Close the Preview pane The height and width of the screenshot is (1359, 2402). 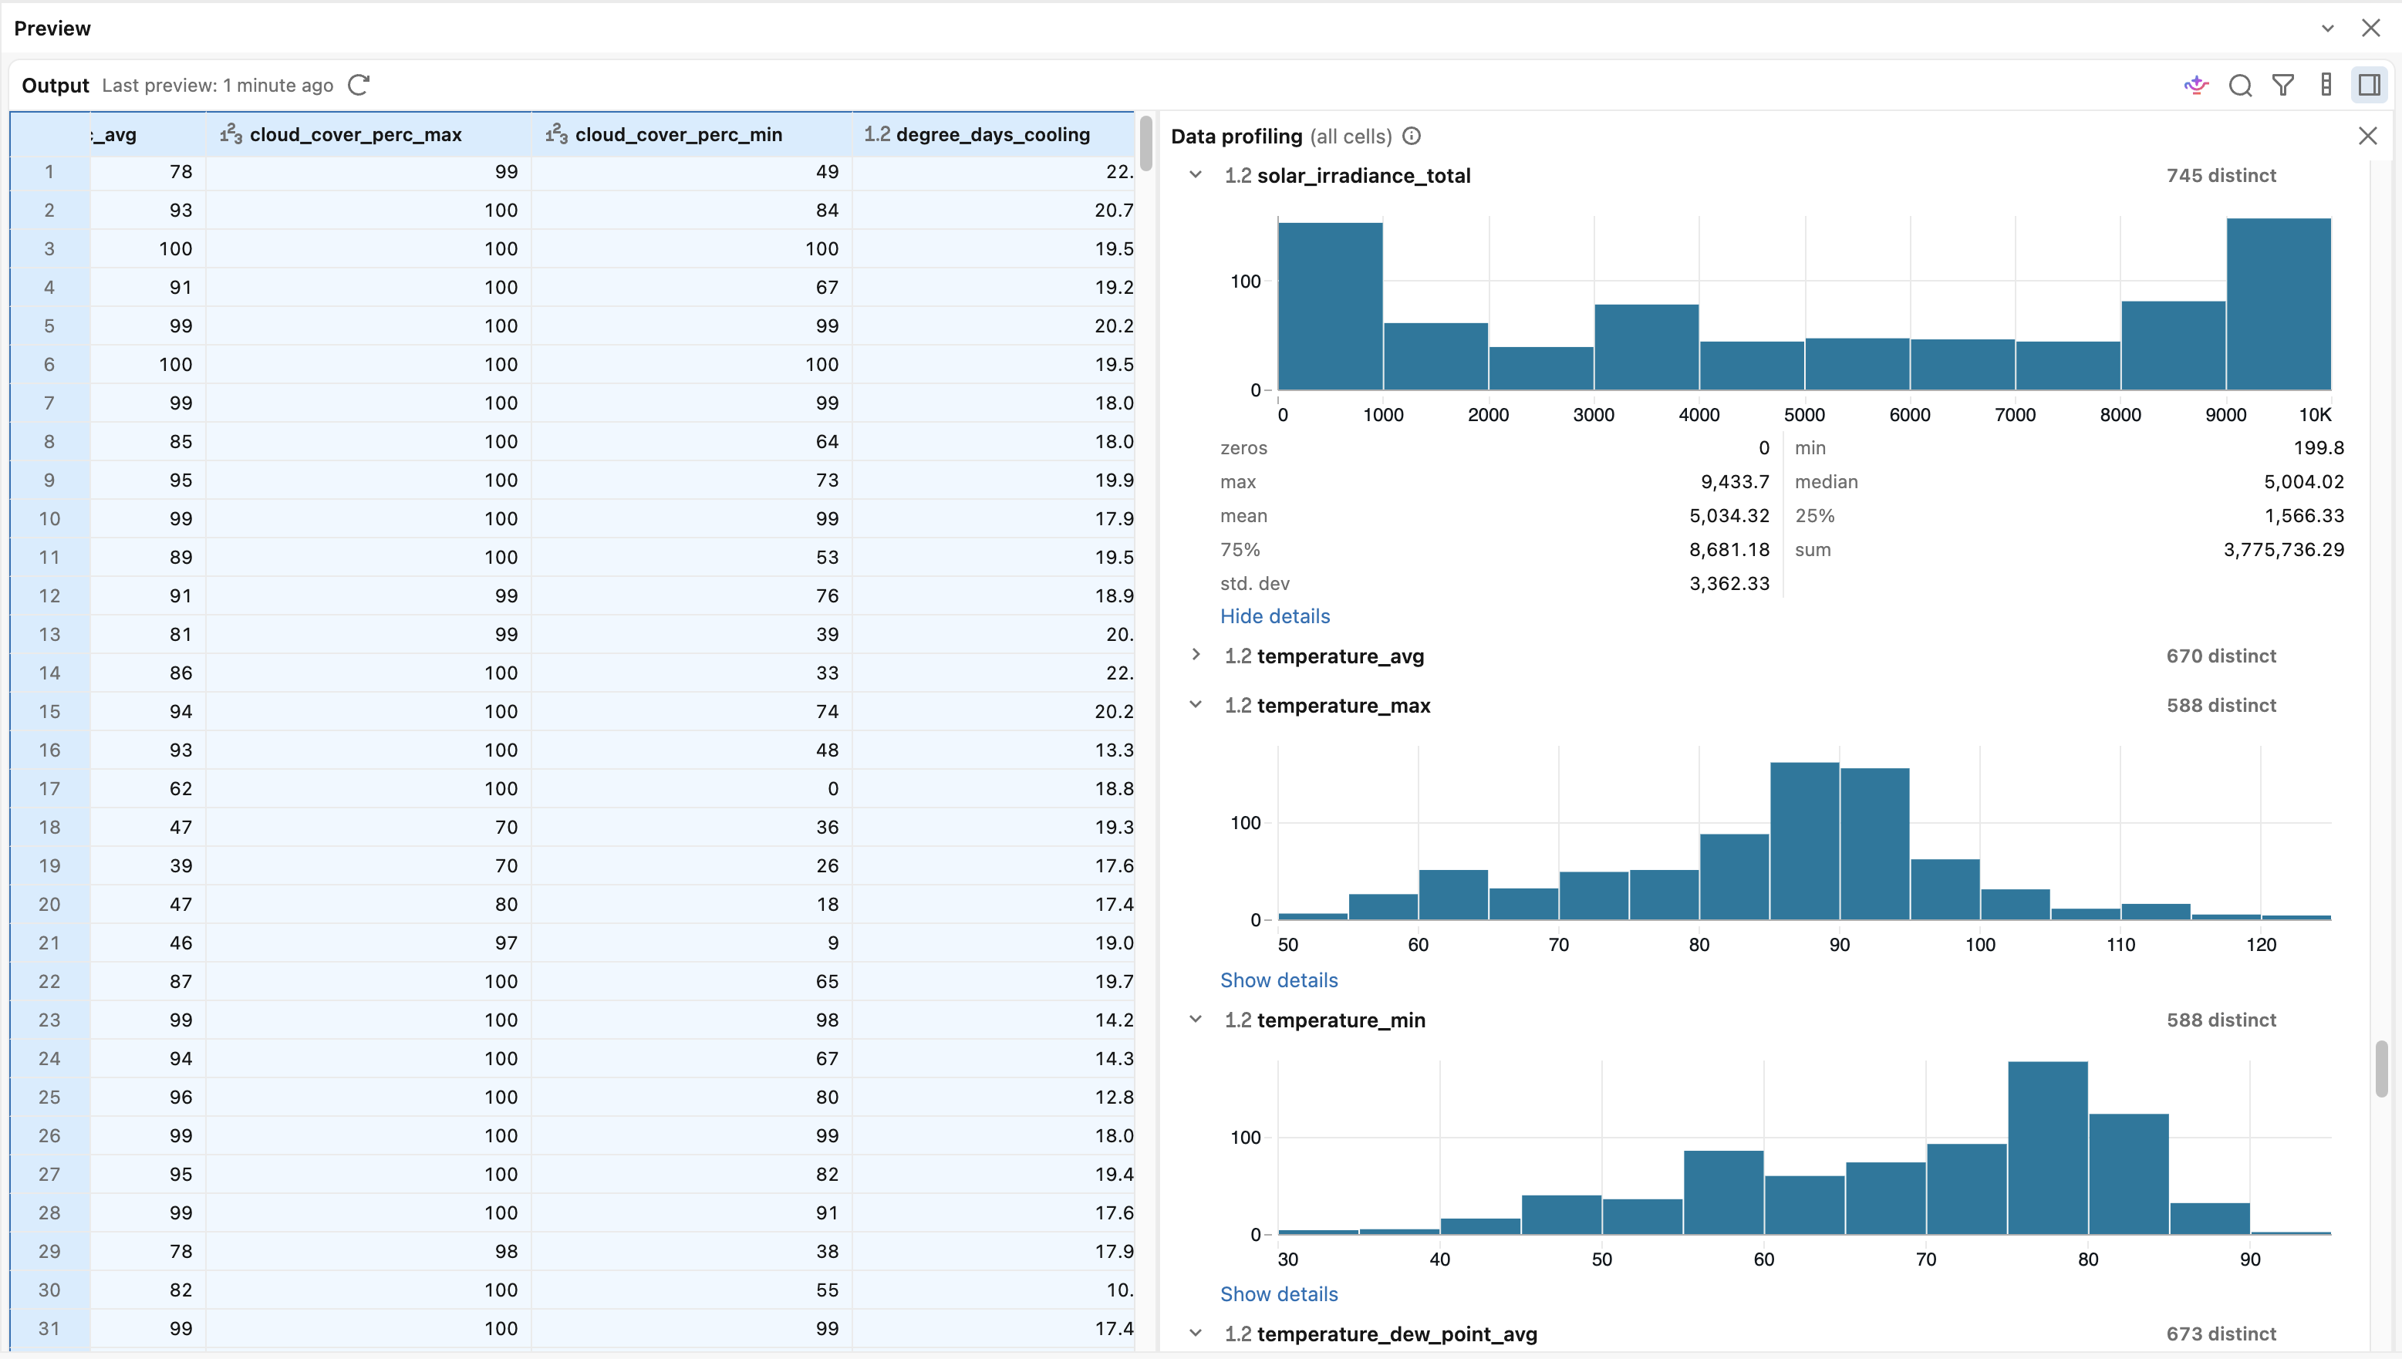point(2370,28)
